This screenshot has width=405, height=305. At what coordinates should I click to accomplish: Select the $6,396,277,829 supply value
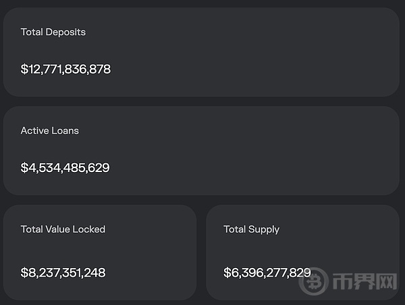[x=267, y=273]
